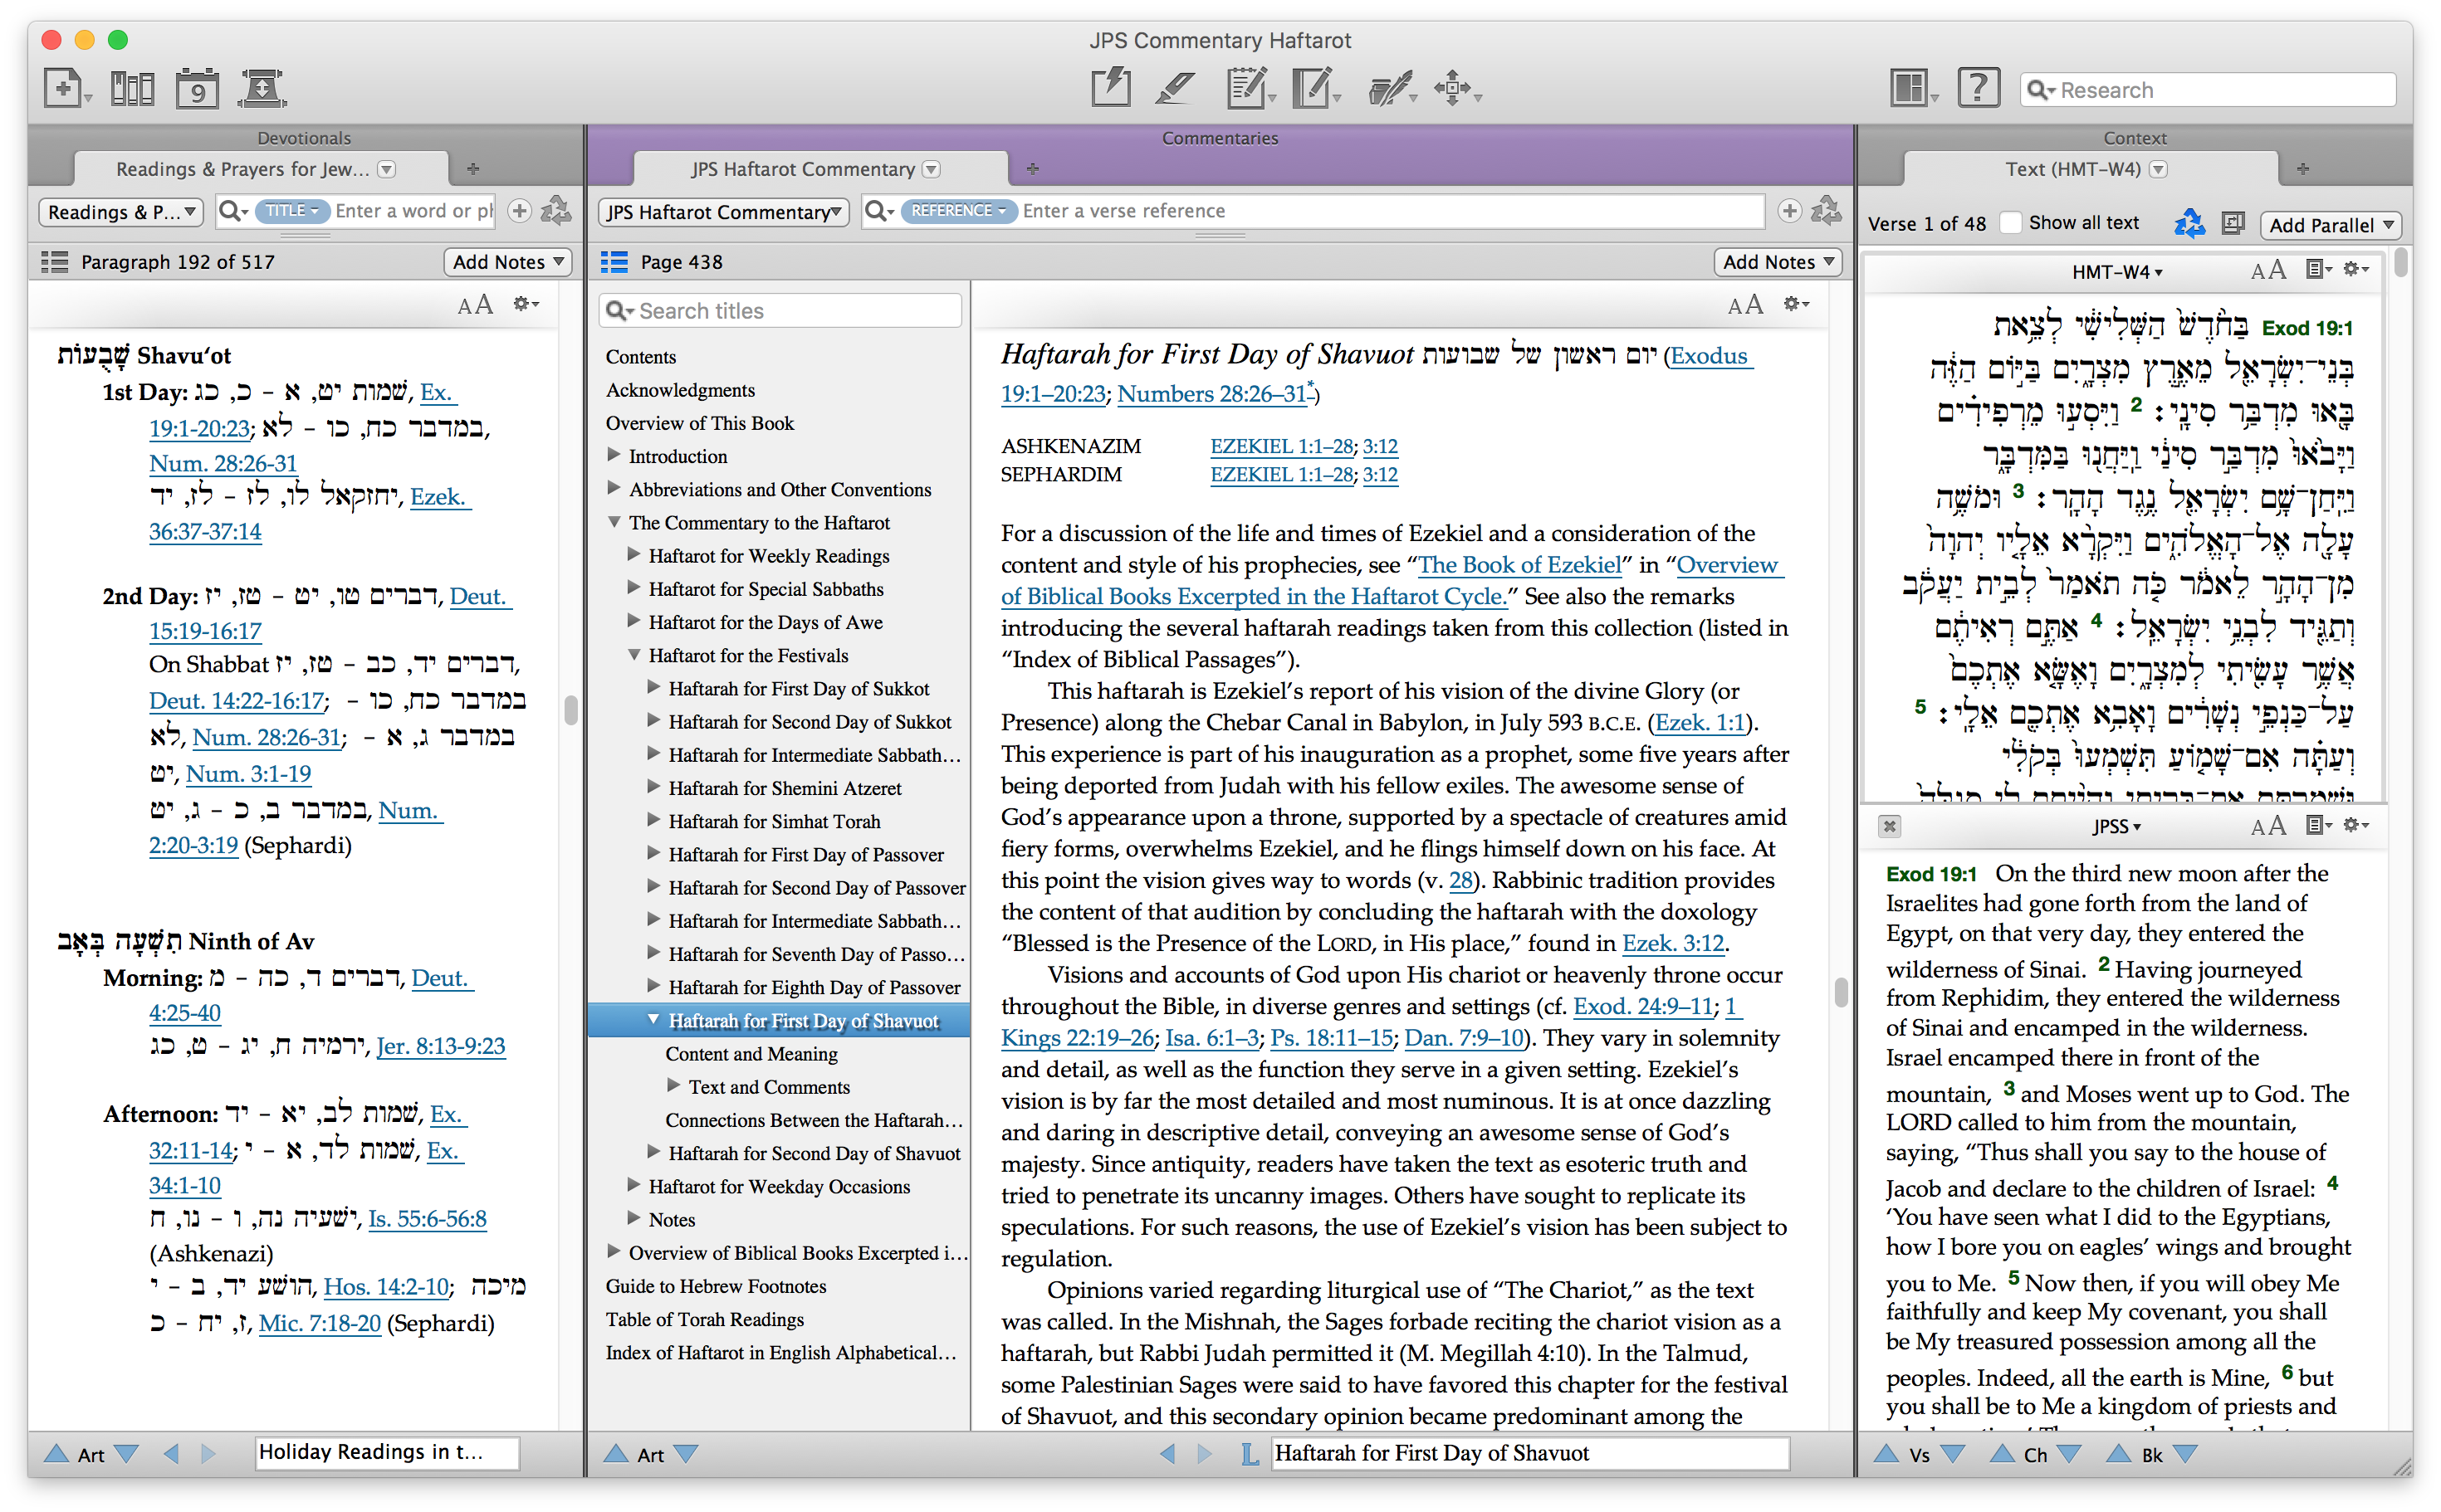2441x1512 pixels.
Task: Open the JPS Haftarot Commentary module dropdown
Action: 724,212
